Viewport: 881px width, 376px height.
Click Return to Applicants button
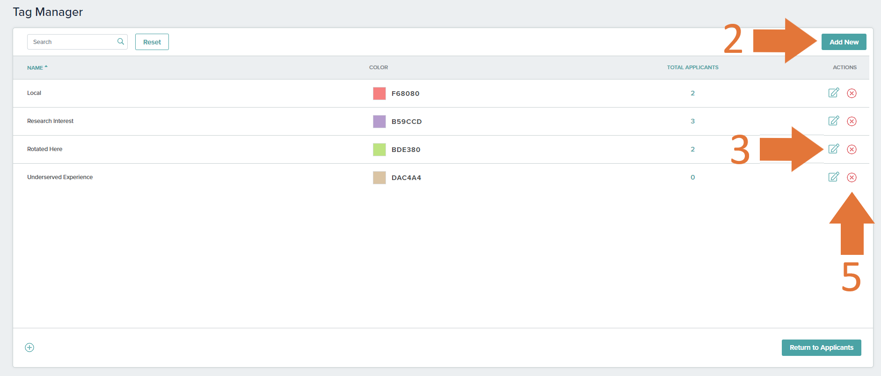pyautogui.click(x=822, y=347)
